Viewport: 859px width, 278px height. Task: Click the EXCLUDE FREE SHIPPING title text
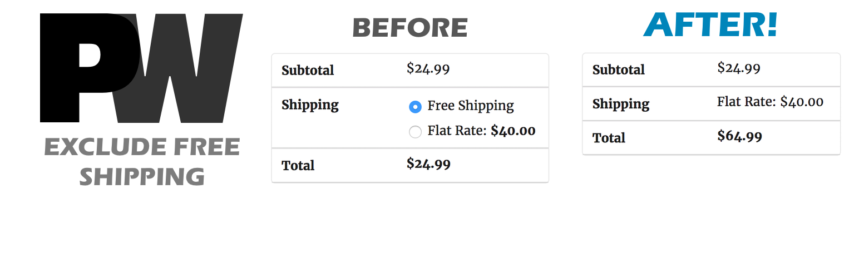(x=142, y=162)
